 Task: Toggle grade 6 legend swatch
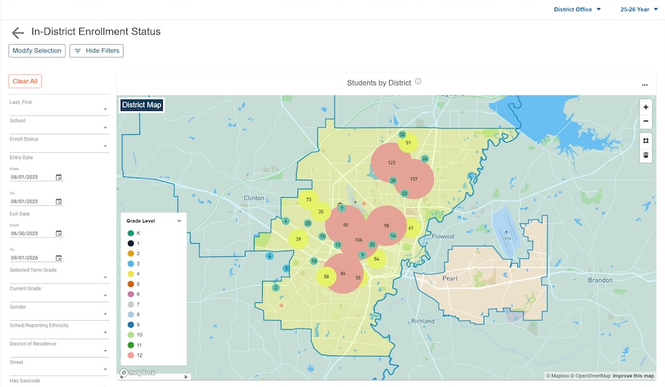pos(130,294)
